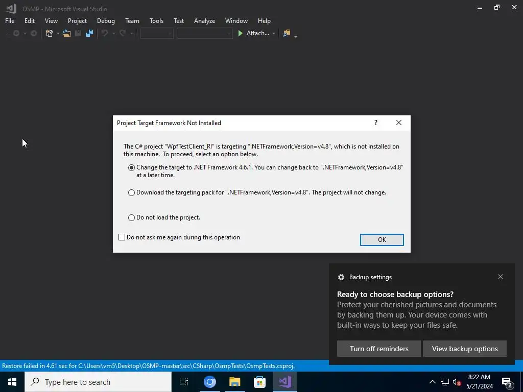
Task: Click the network tray icon
Action: [x=445, y=382]
